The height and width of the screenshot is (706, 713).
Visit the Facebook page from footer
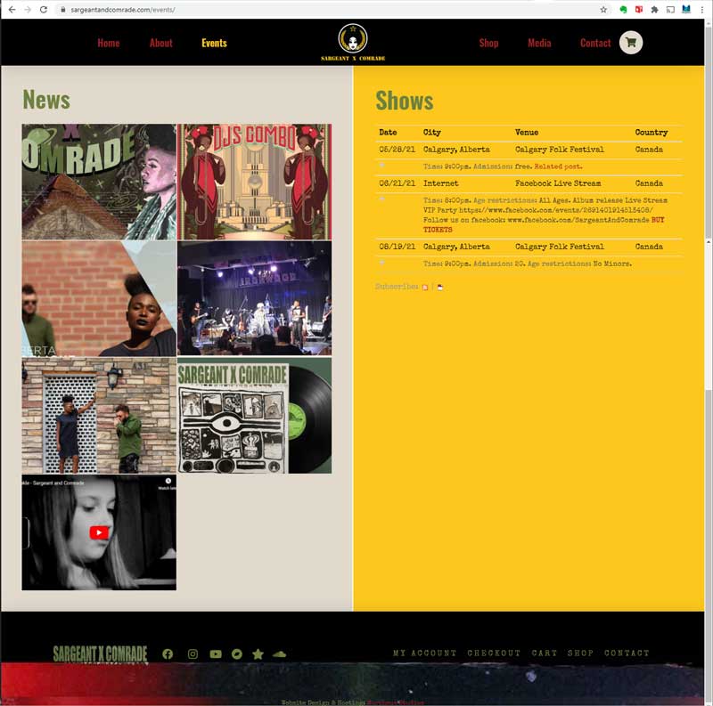click(168, 653)
